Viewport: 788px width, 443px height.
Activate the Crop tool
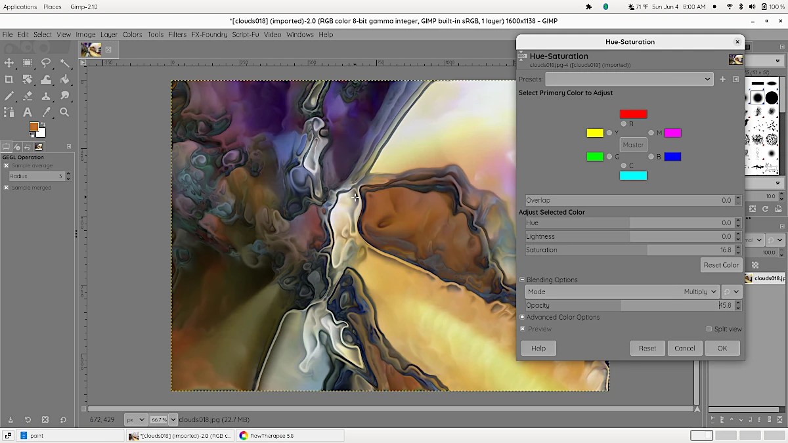pyautogui.click(x=9, y=80)
